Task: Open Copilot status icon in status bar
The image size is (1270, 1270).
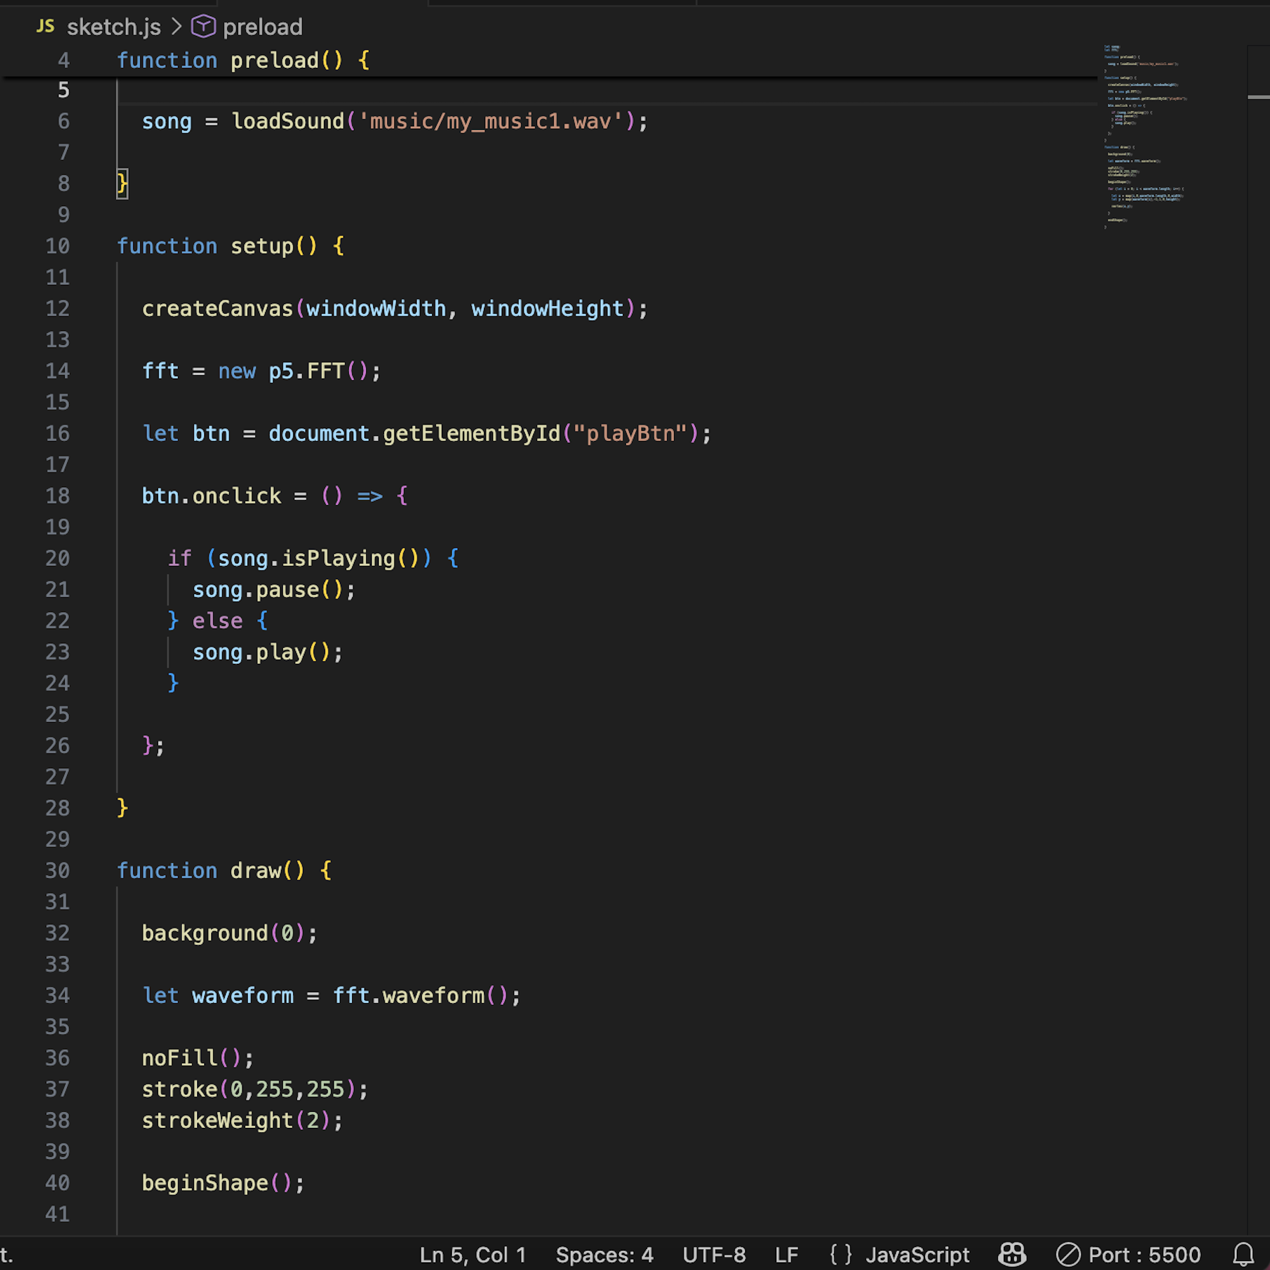Action: coord(1012,1254)
